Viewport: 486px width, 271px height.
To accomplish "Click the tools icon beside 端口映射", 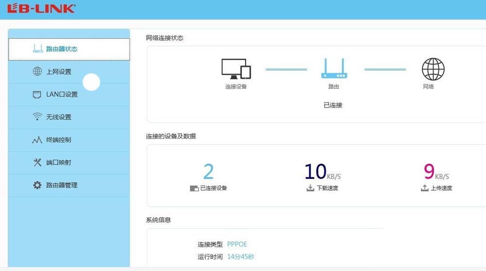I will click(x=37, y=162).
